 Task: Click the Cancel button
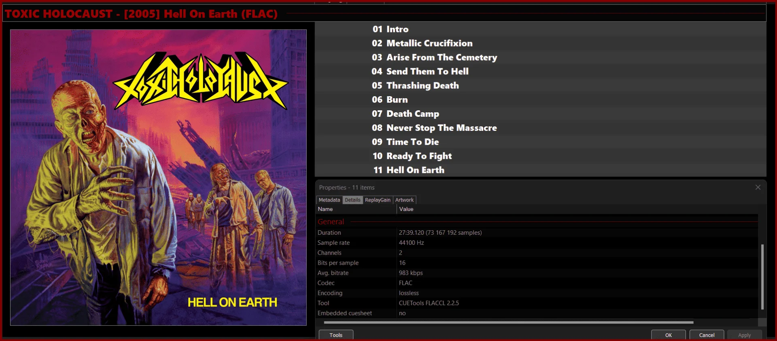[x=707, y=335]
